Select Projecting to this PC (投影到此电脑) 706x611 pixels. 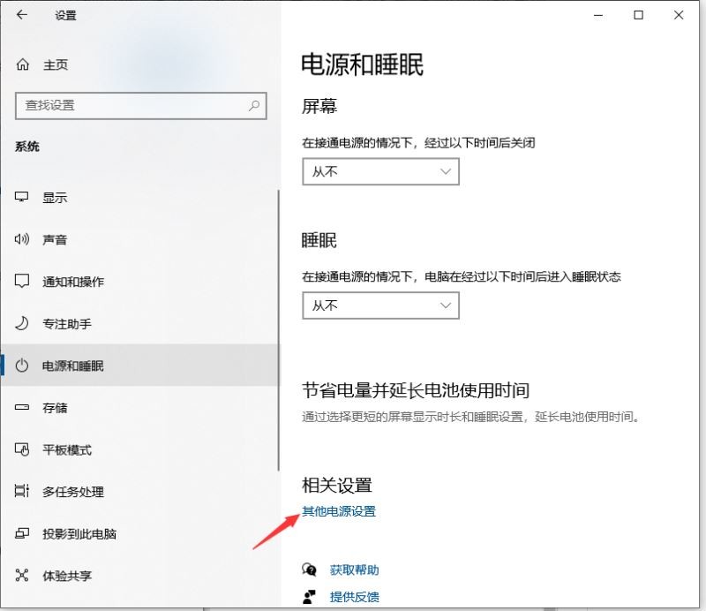pos(21,533)
